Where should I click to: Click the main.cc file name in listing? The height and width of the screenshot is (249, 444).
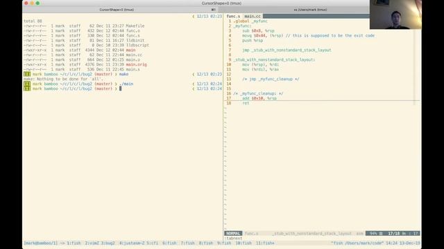134,55
